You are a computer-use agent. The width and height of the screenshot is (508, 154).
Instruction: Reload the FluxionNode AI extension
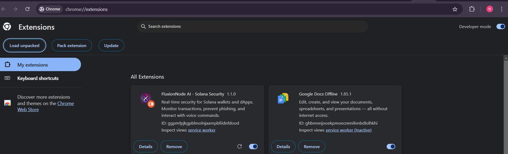(239, 146)
